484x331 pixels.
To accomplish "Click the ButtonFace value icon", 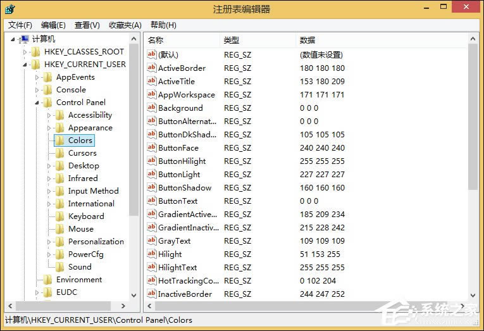I will tap(152, 147).
